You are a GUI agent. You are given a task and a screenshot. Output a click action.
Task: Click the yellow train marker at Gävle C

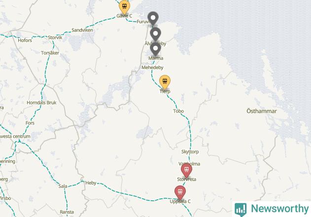tap(124, 7)
